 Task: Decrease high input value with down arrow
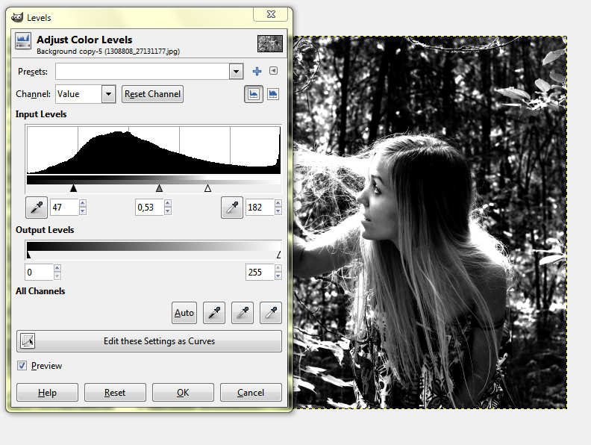pos(278,211)
